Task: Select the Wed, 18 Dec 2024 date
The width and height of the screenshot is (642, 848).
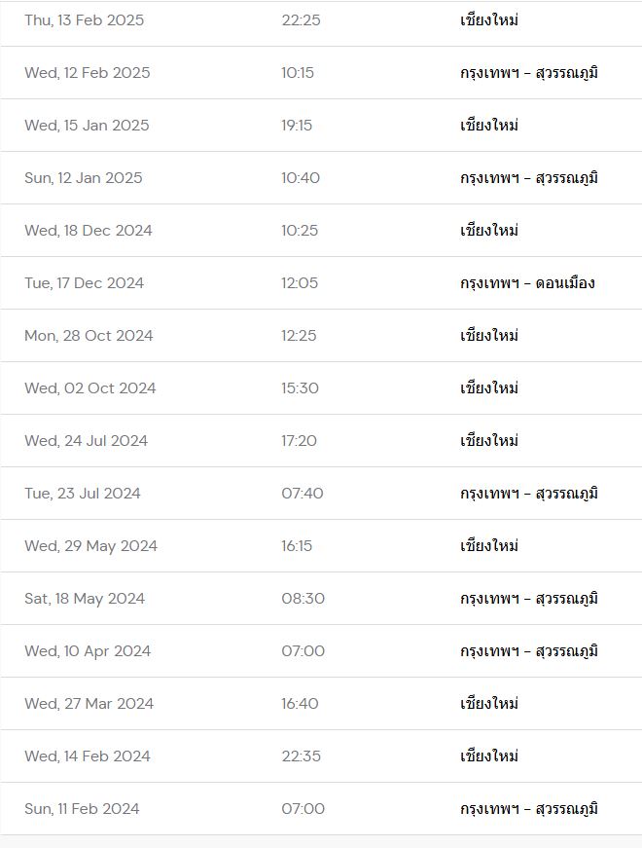Action: click(x=89, y=231)
